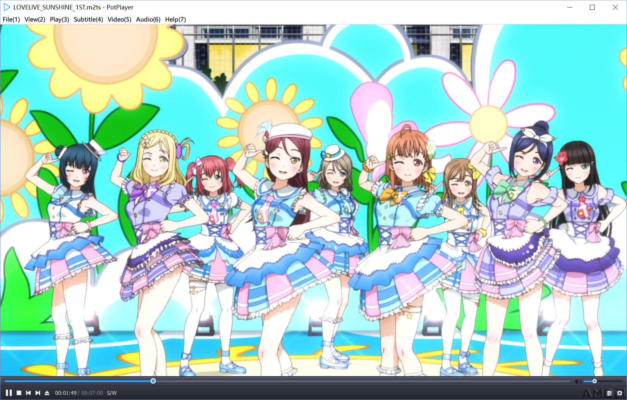Toggle the S/W decoder indicator

click(112, 393)
